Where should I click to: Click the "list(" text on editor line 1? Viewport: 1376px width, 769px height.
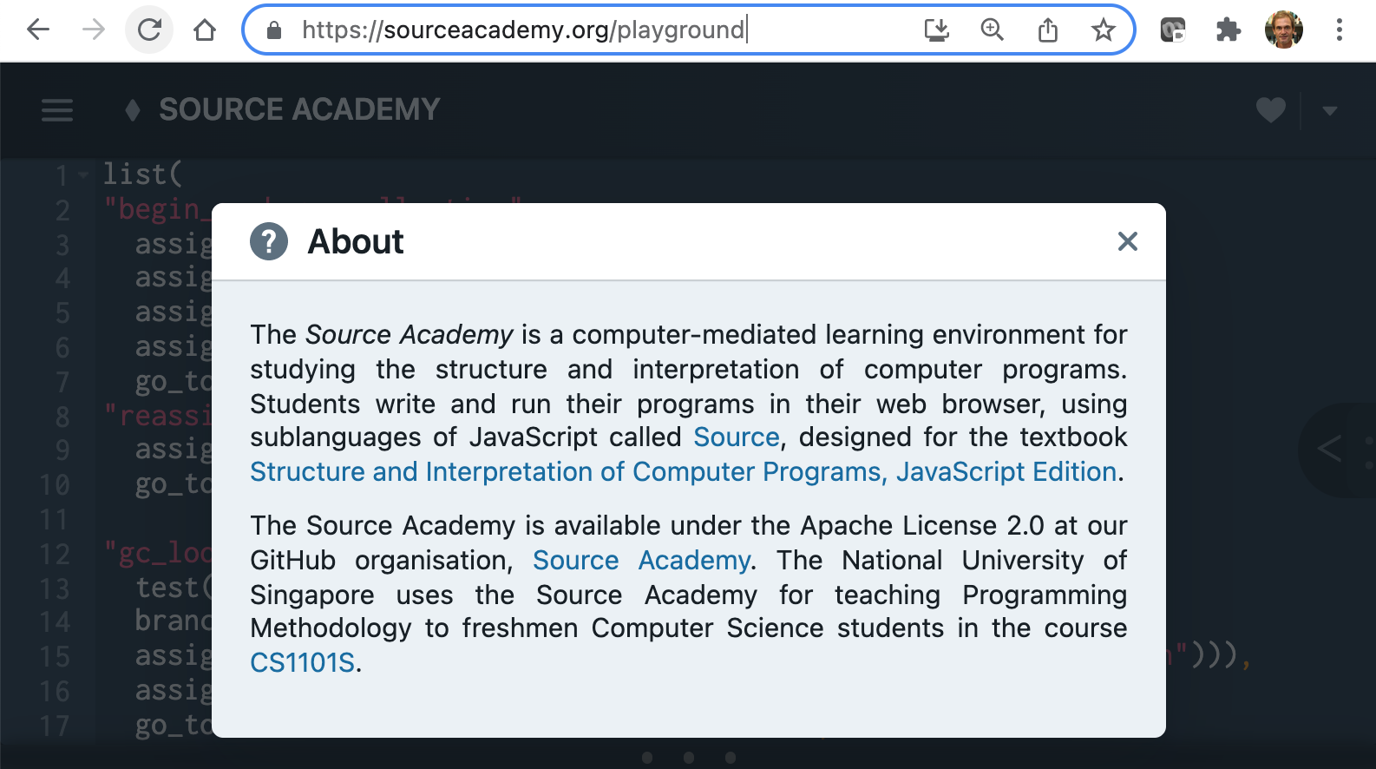(142, 174)
